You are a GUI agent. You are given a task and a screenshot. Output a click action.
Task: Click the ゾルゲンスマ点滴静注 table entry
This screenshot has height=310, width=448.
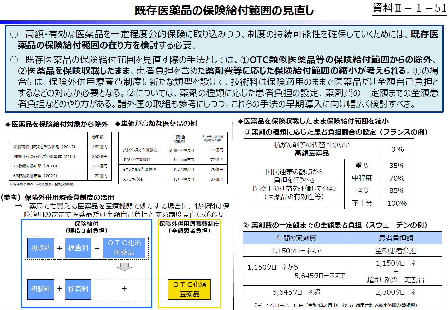coord(141,150)
